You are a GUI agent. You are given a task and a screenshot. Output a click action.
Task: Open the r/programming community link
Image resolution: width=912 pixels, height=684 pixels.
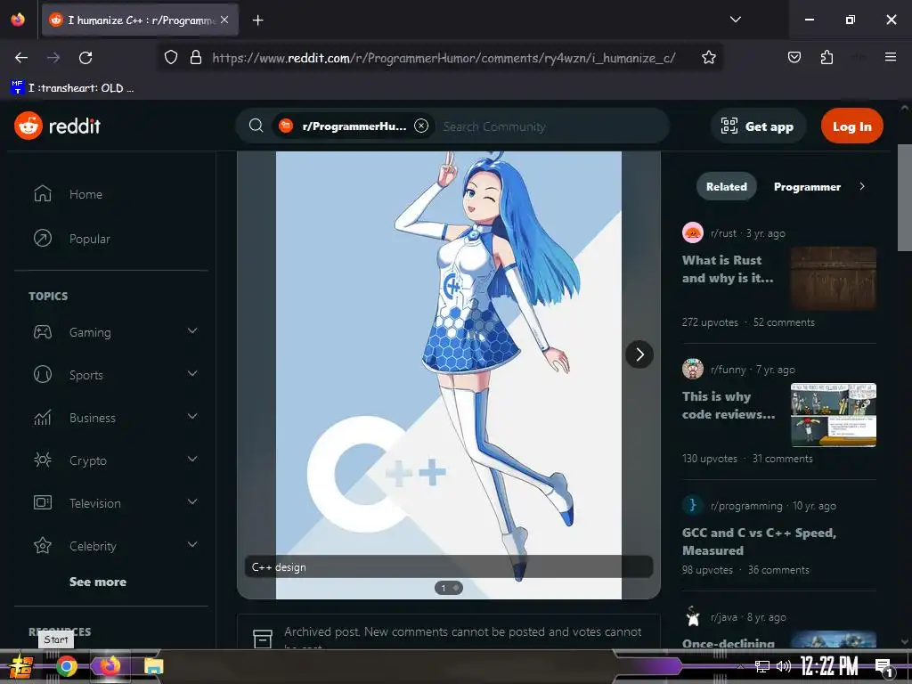[x=746, y=506]
